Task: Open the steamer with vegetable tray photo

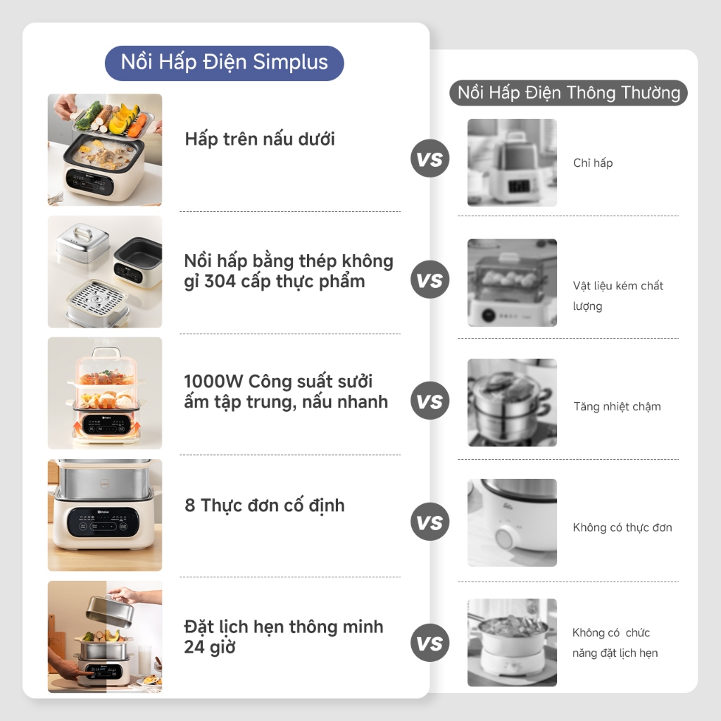Action: pos(105,150)
